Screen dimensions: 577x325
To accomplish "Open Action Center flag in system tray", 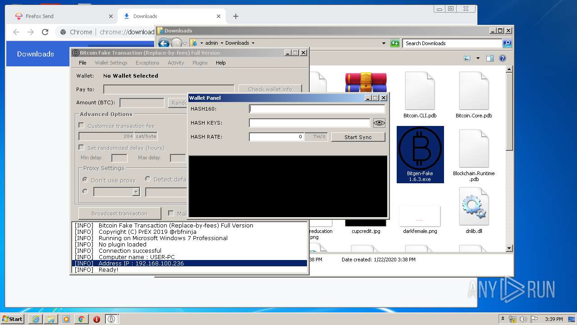I will click(535, 319).
